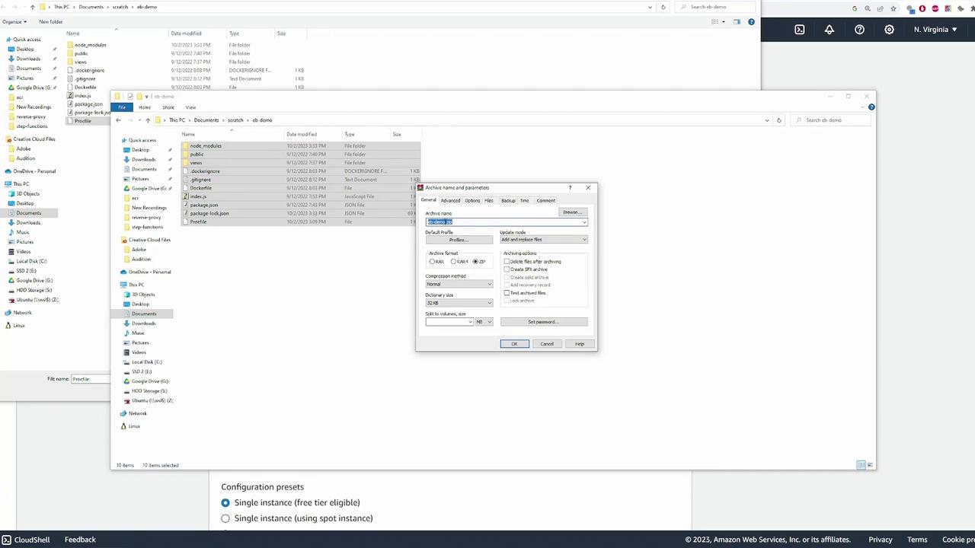The image size is (975, 548).
Task: Enable Test archived files
Action: (x=507, y=293)
